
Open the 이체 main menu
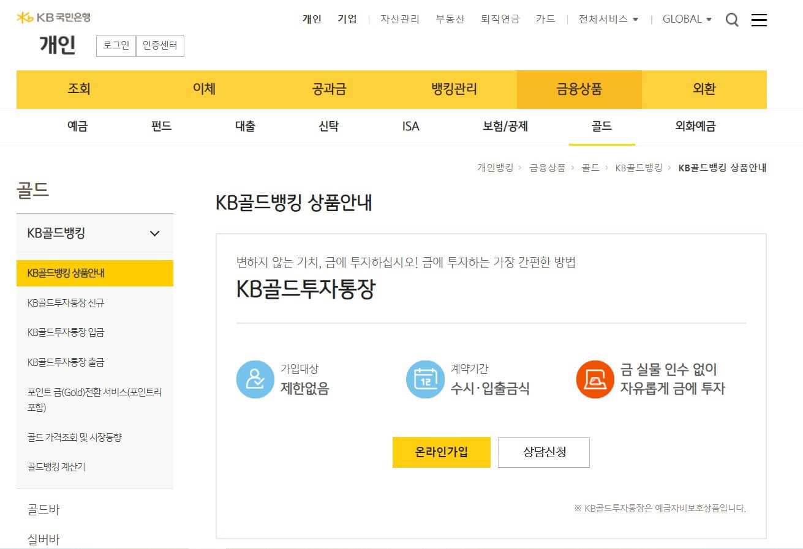[204, 89]
